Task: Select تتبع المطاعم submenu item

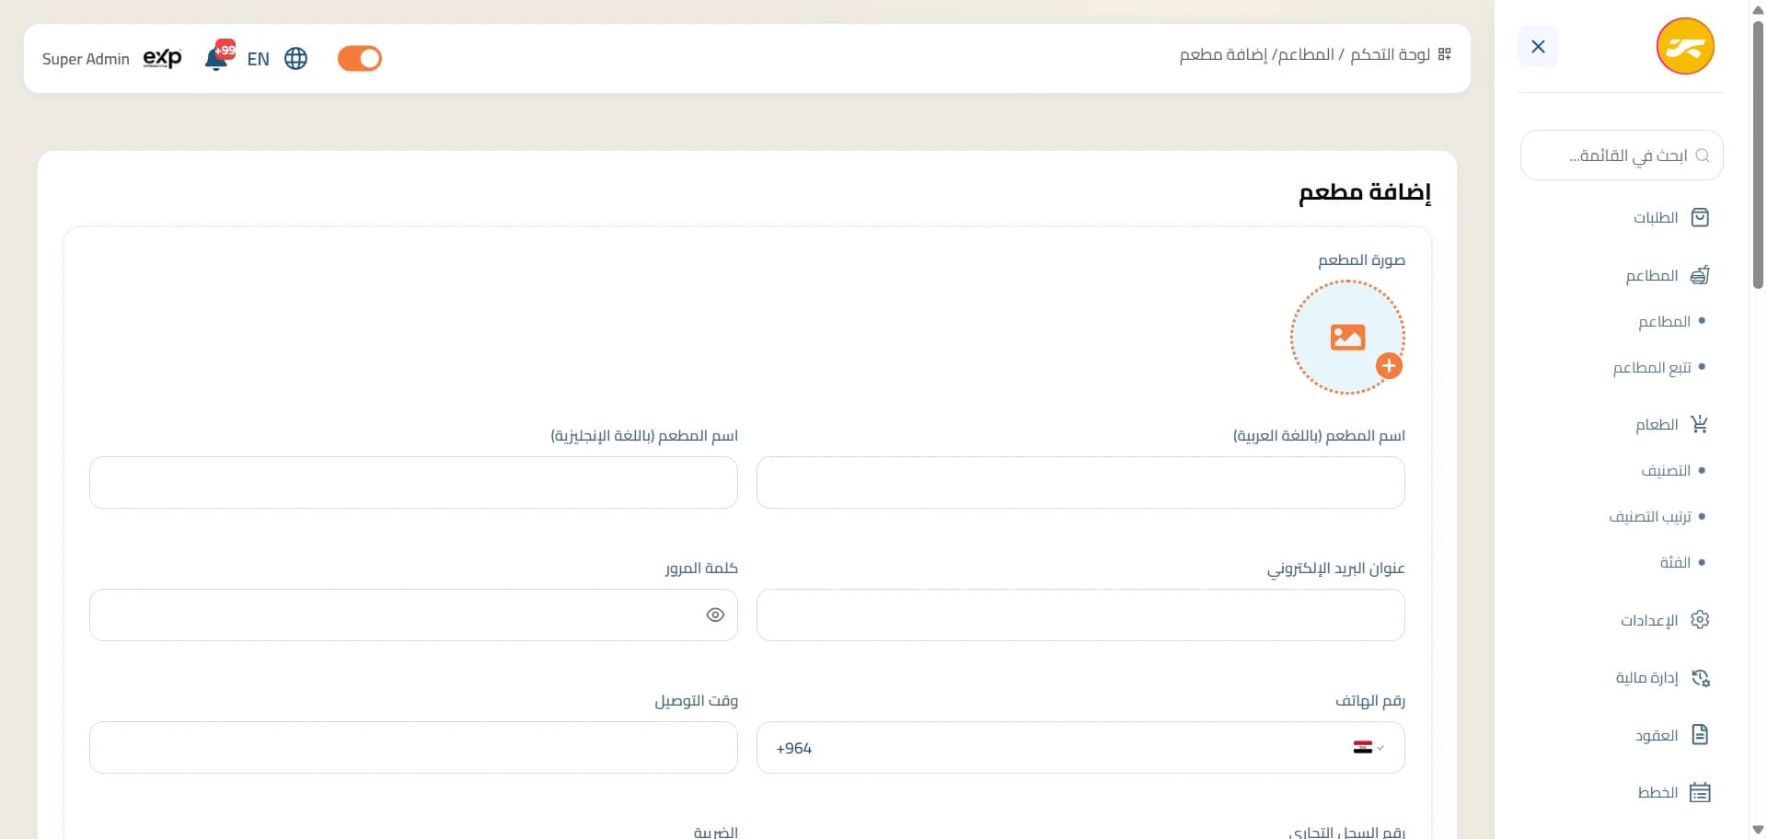Action: (1652, 367)
